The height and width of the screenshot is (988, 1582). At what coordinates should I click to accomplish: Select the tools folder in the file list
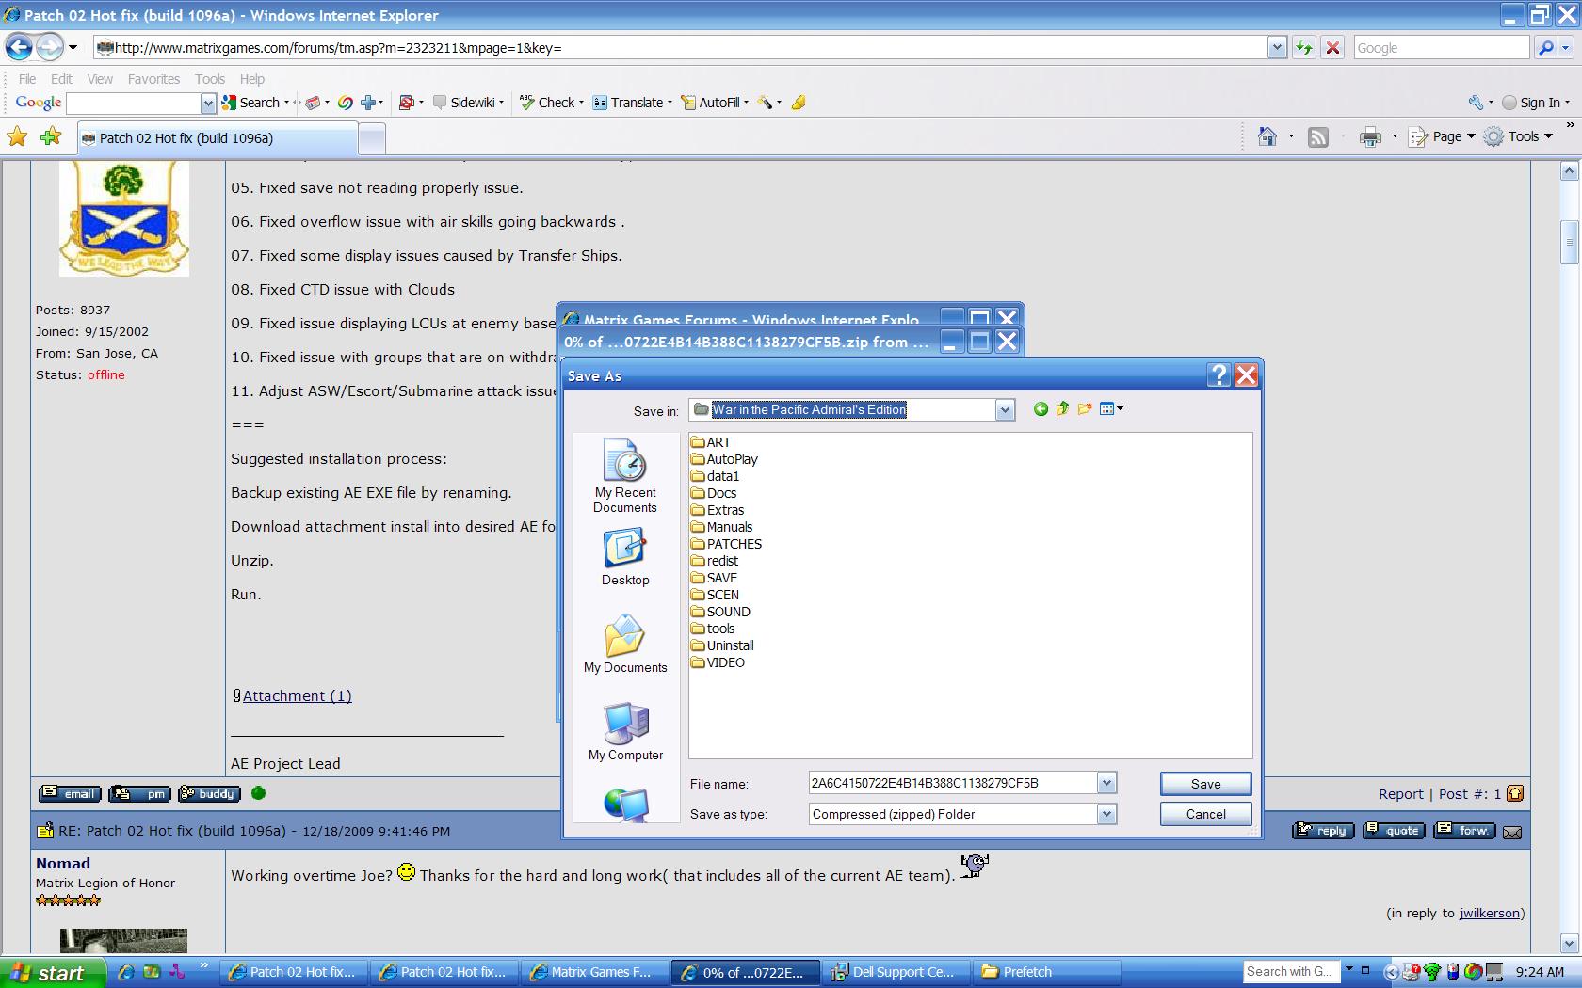pos(713,629)
